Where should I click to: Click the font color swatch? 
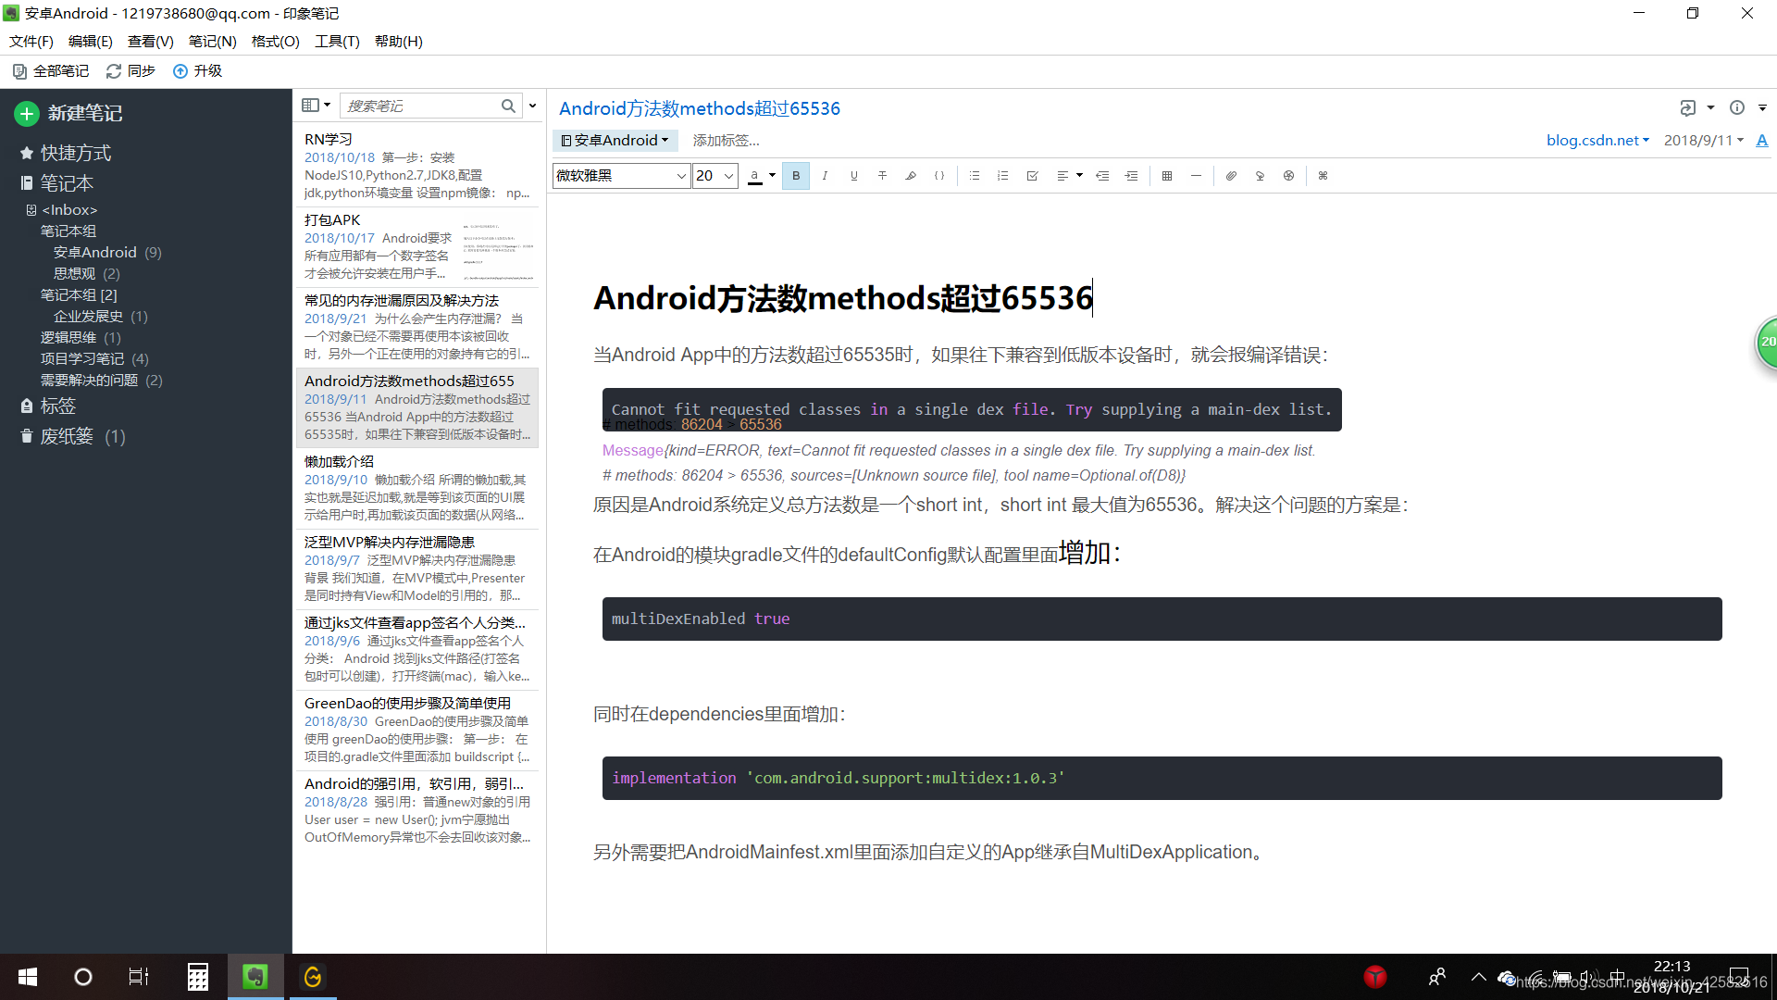pyautogui.click(x=754, y=176)
